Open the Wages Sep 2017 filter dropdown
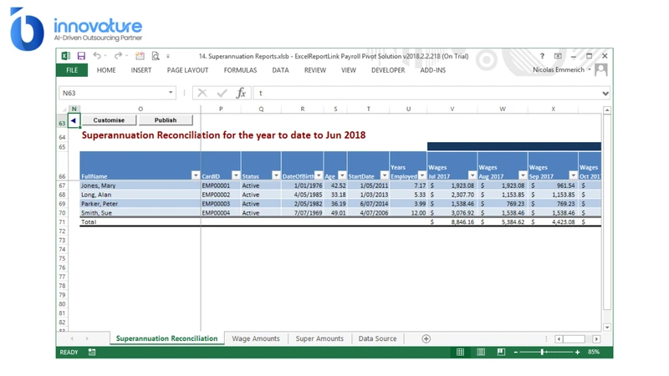The height and width of the screenshot is (376, 669). coord(573,175)
